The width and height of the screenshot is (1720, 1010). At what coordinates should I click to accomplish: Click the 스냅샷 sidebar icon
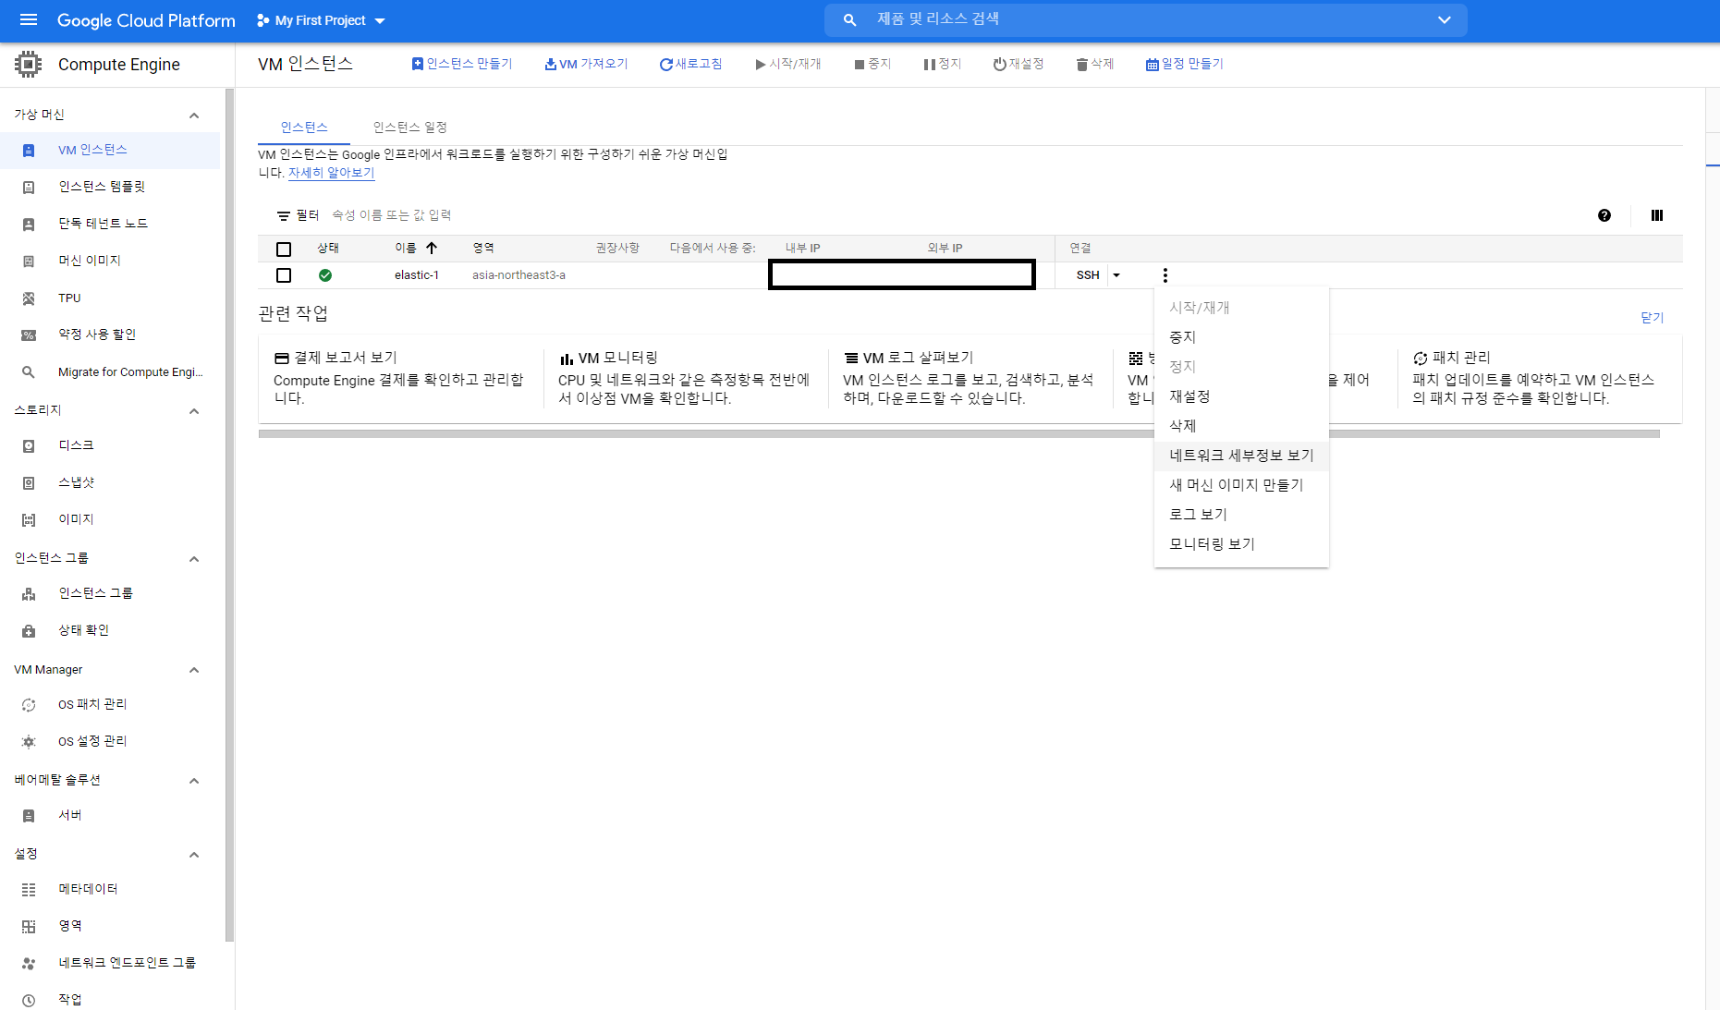coord(29,483)
